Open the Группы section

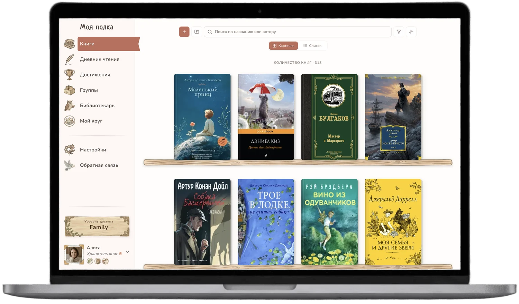tap(89, 90)
